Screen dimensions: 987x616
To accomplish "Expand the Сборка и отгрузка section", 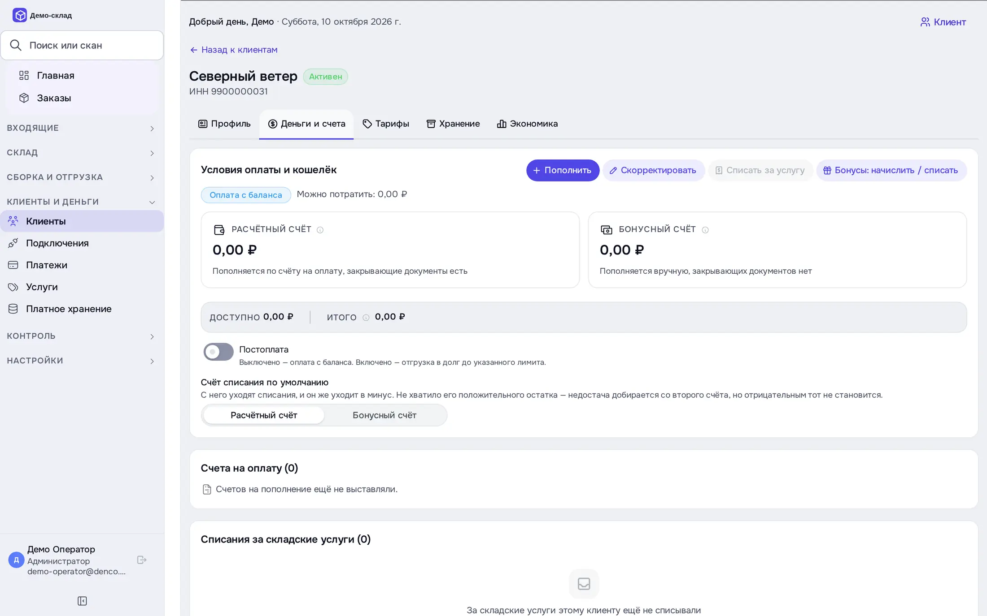I will 82,177.
